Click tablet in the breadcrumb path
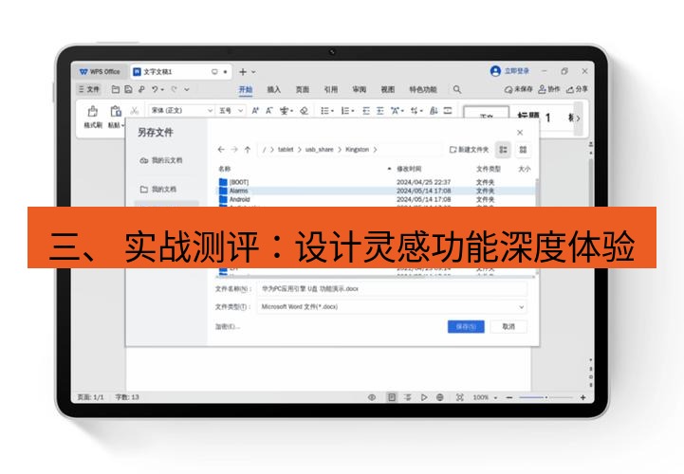Screen dimensions: 684x474 tap(286, 149)
